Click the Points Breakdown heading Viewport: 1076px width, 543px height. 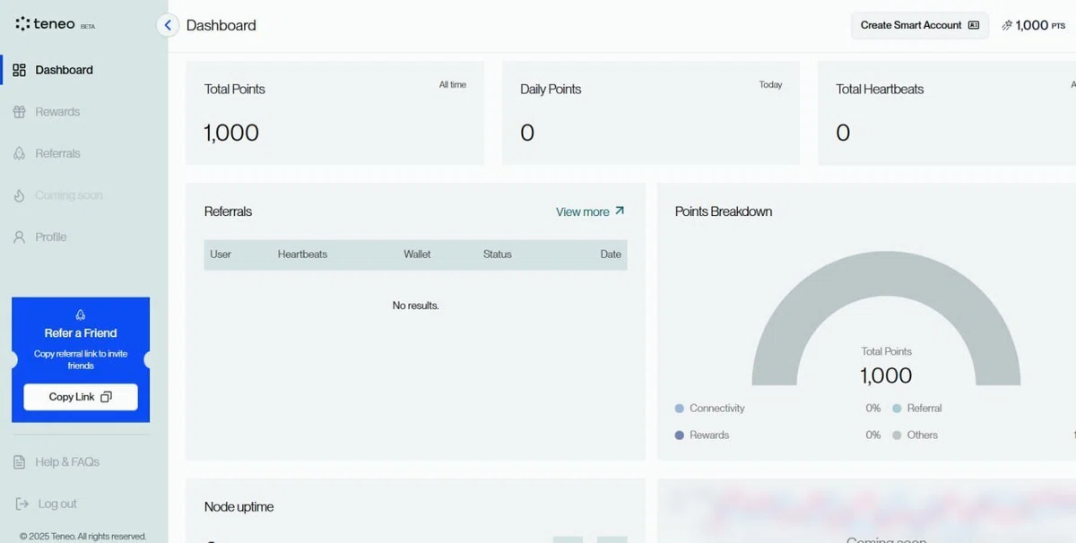[724, 212]
